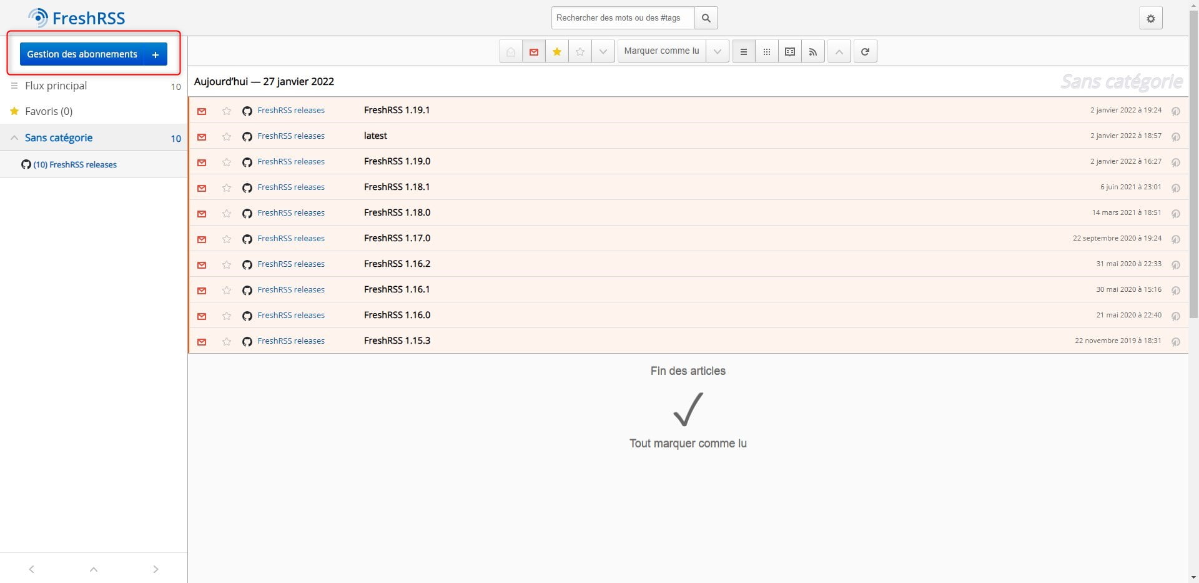This screenshot has width=1199, height=583.
Task: Click the plus icon to add subscription
Action: coord(155,54)
